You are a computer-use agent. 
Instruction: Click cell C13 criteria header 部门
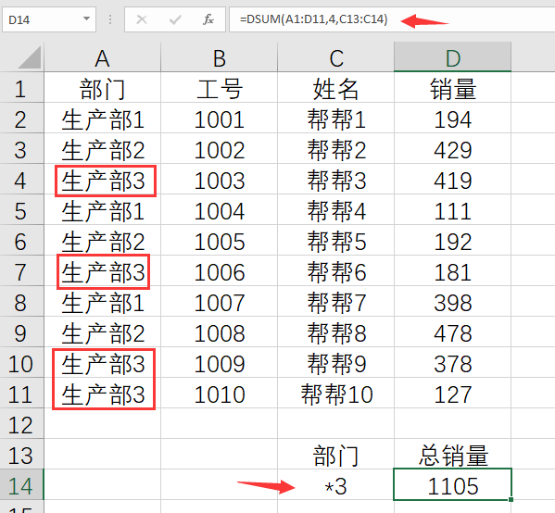click(x=336, y=455)
